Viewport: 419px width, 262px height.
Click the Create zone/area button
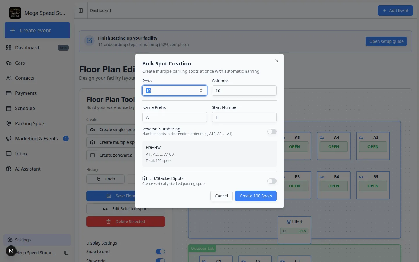(111, 155)
